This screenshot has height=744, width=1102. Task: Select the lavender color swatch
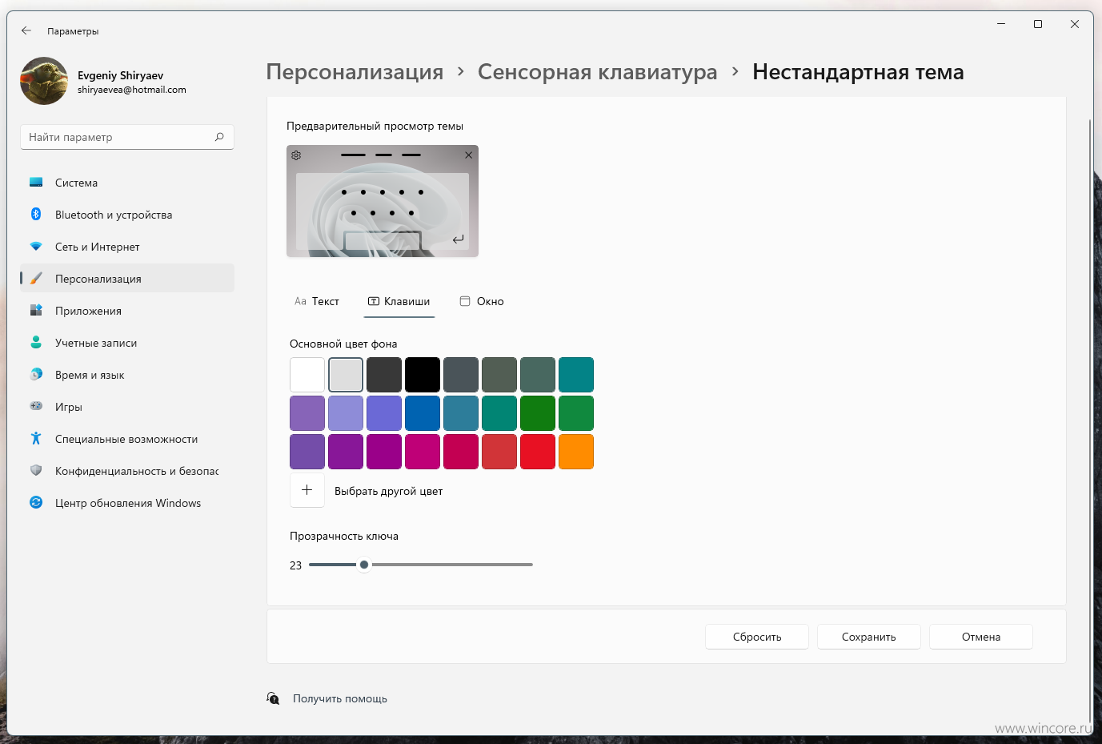coord(346,413)
